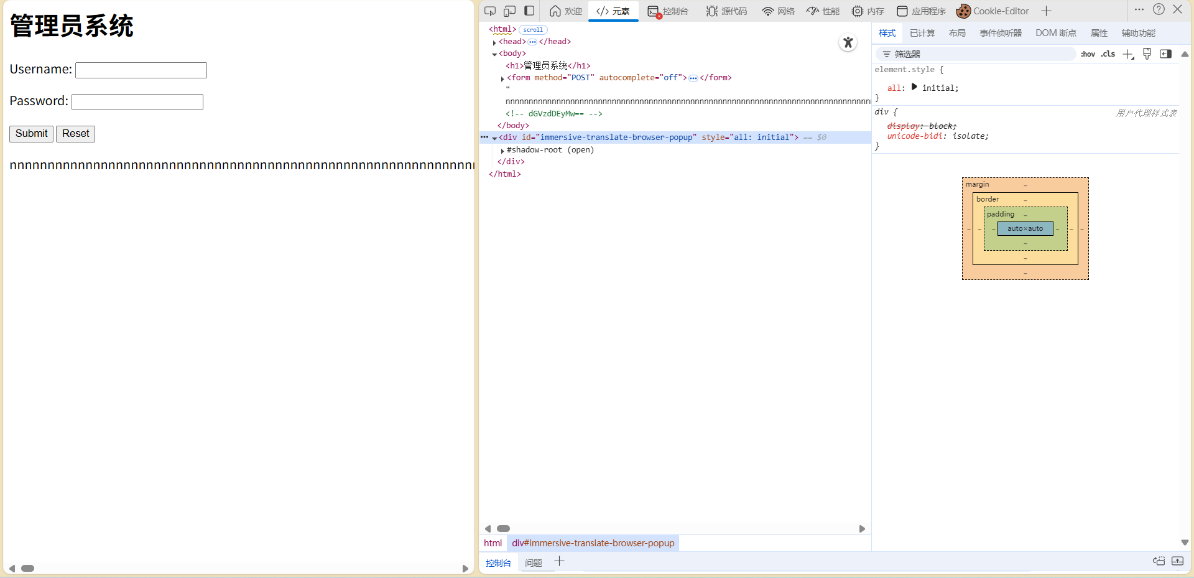Expand the 'all: initial' style property triangle

tap(914, 87)
